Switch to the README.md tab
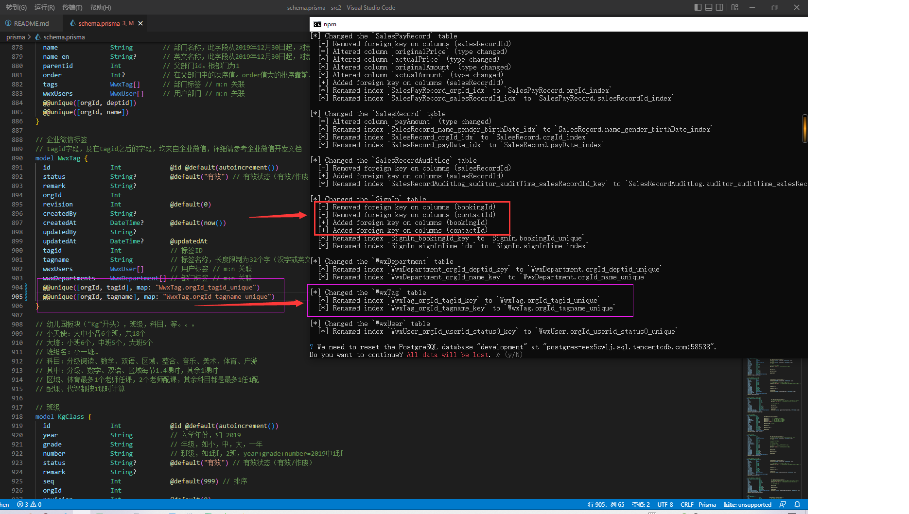This screenshot has width=909, height=514. coord(31,23)
